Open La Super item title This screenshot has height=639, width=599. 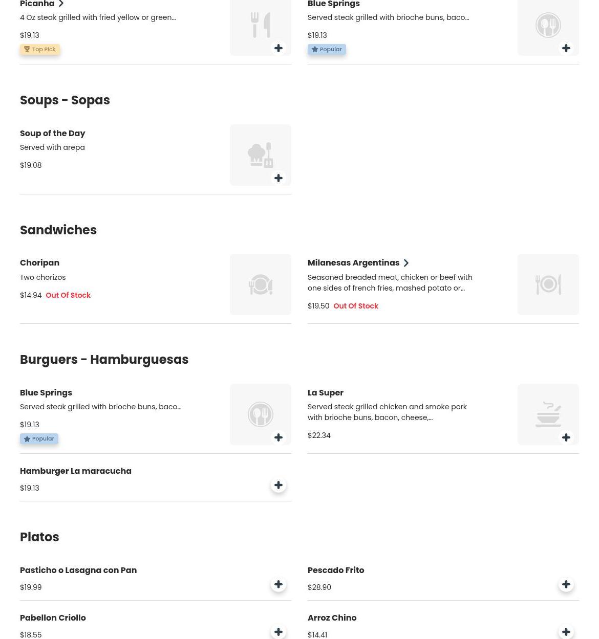[x=326, y=393]
